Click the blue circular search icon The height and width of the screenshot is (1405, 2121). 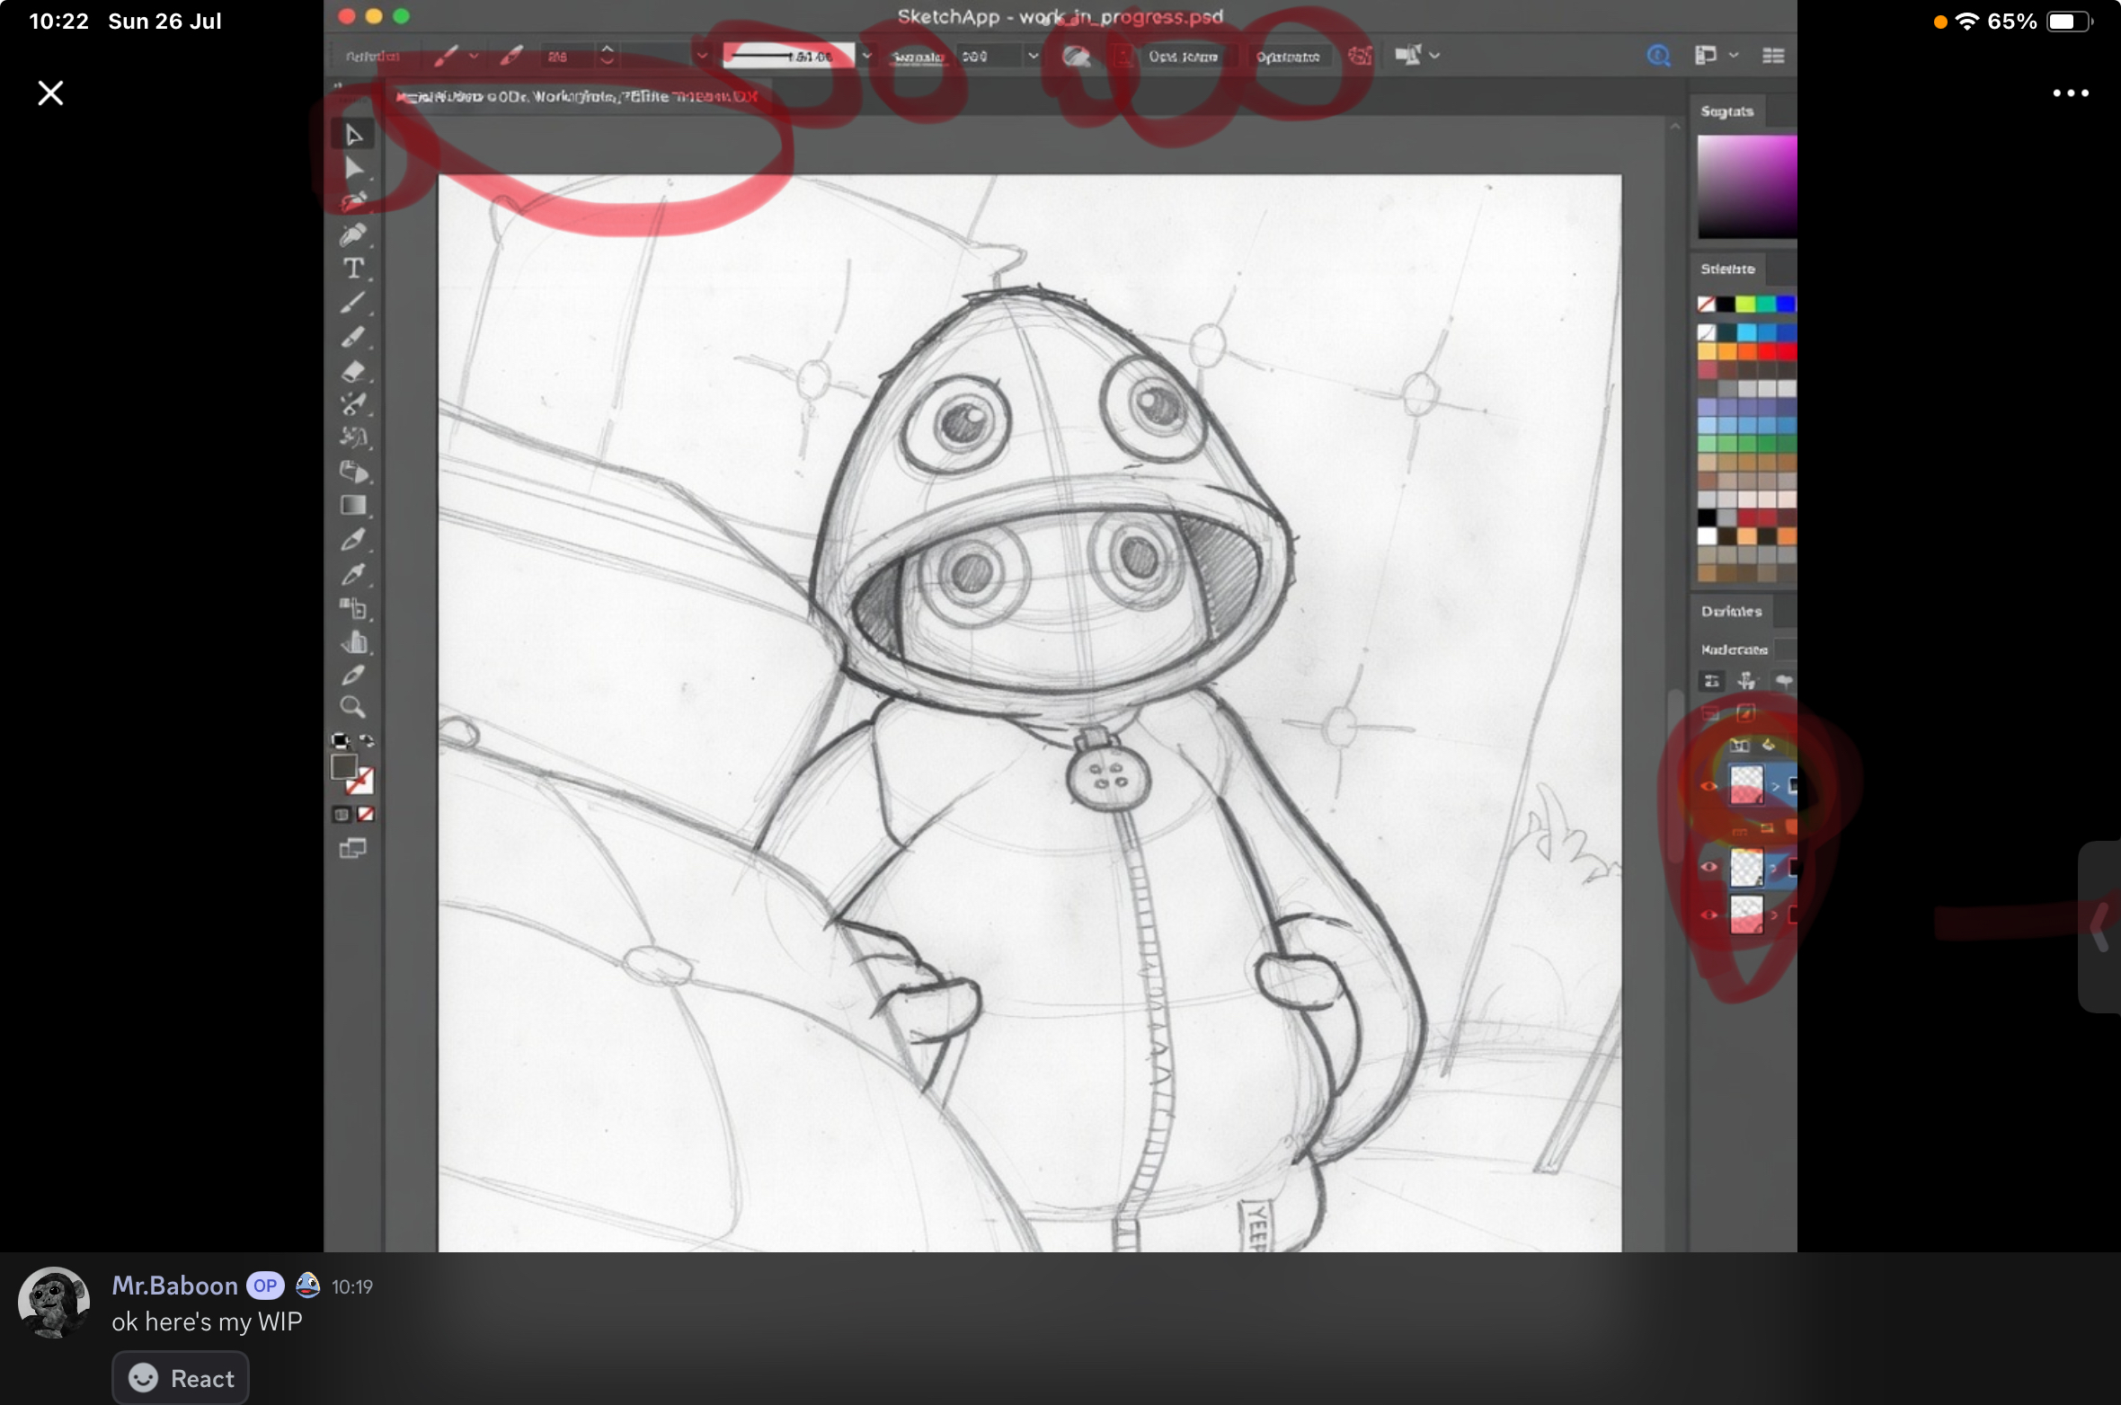(x=1658, y=56)
